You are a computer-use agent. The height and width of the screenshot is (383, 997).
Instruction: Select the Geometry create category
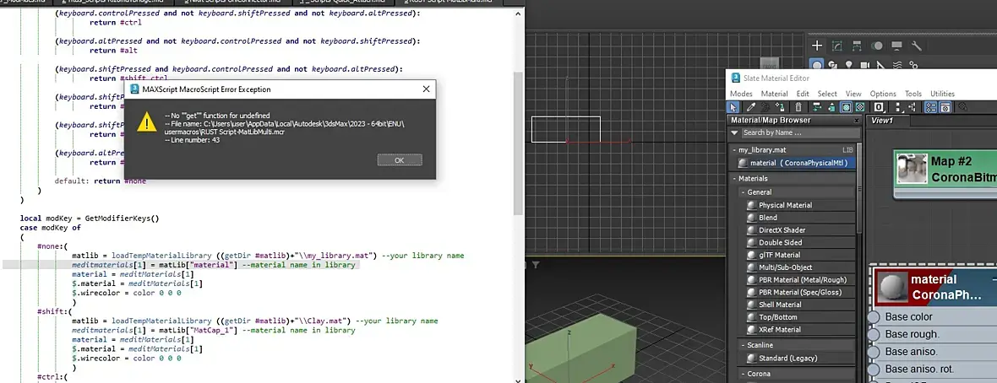point(816,65)
